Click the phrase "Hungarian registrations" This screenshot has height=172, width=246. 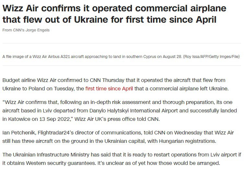pyautogui.click(x=193, y=141)
